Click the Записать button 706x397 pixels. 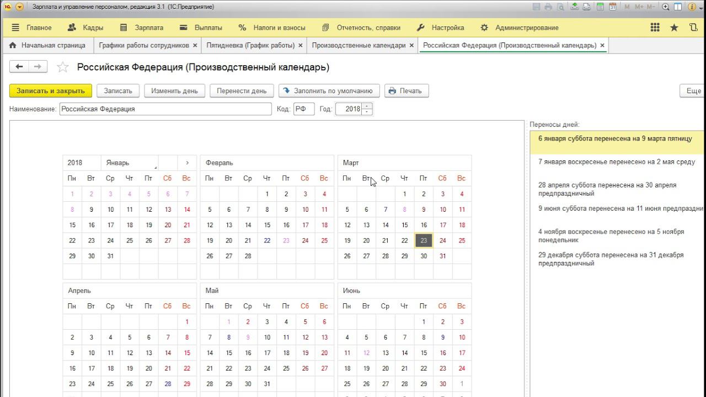118,91
